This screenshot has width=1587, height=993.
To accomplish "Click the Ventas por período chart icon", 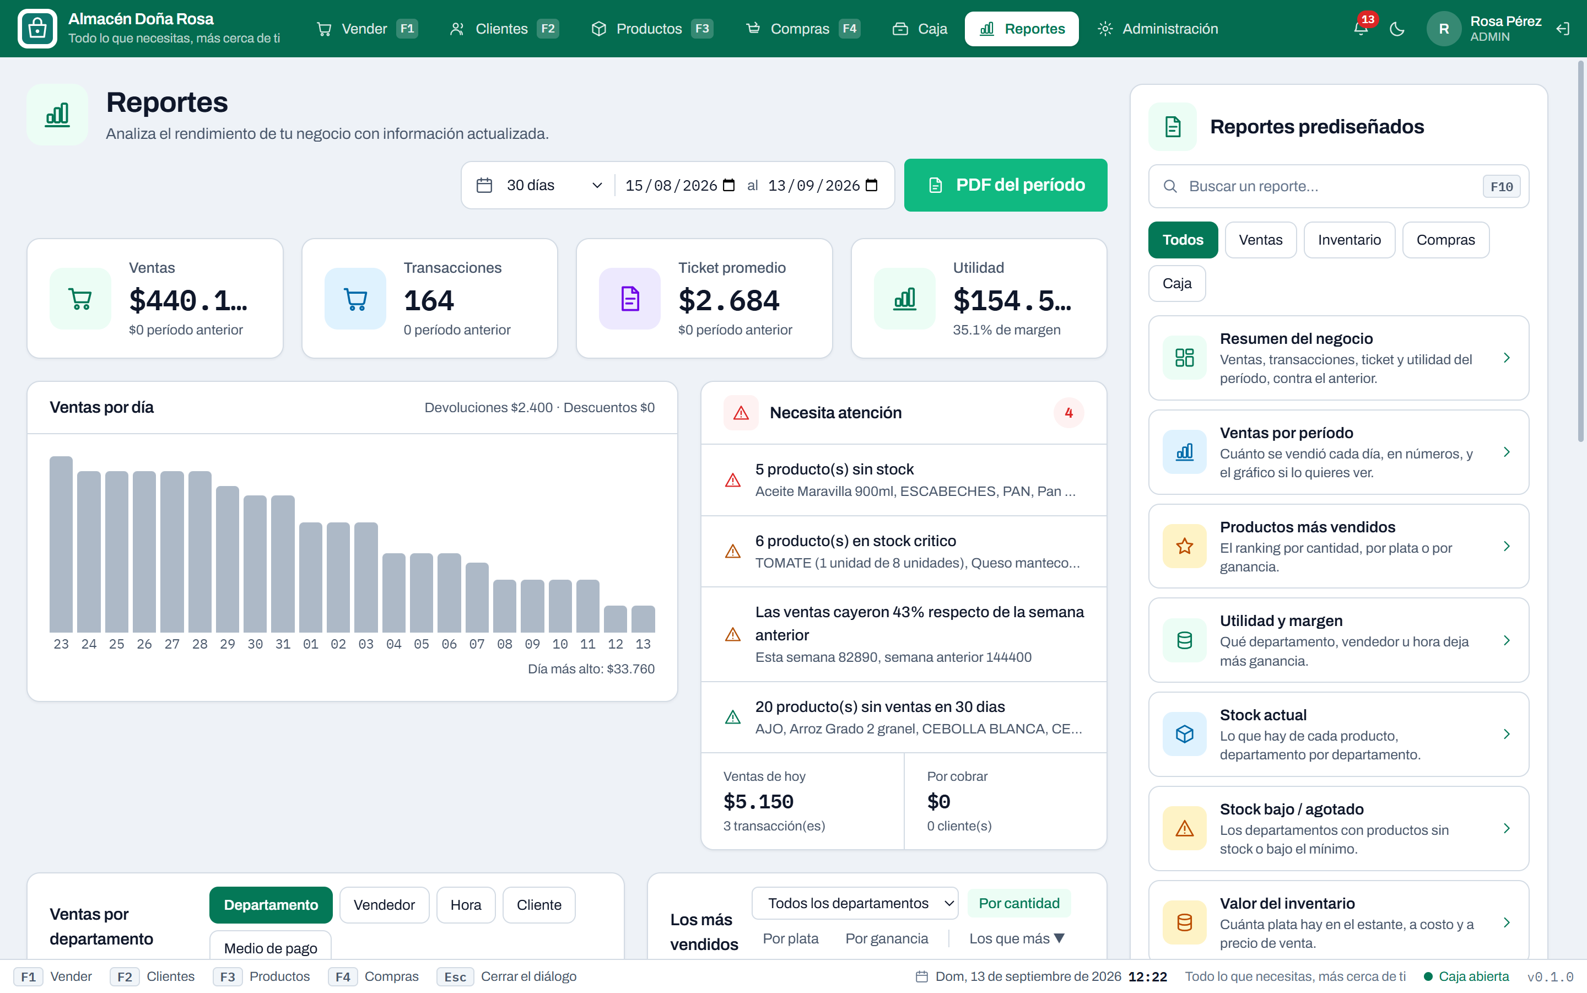I will [x=1185, y=452].
